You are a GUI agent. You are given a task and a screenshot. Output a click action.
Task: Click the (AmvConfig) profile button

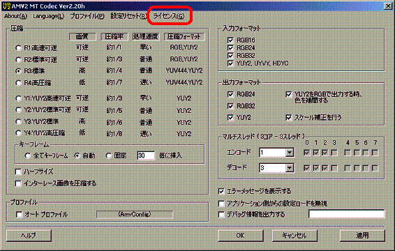pyautogui.click(x=135, y=215)
